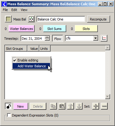The height and width of the screenshot is (126, 115).
Task: Click the copy icon
Action: pyautogui.click(x=53, y=106)
